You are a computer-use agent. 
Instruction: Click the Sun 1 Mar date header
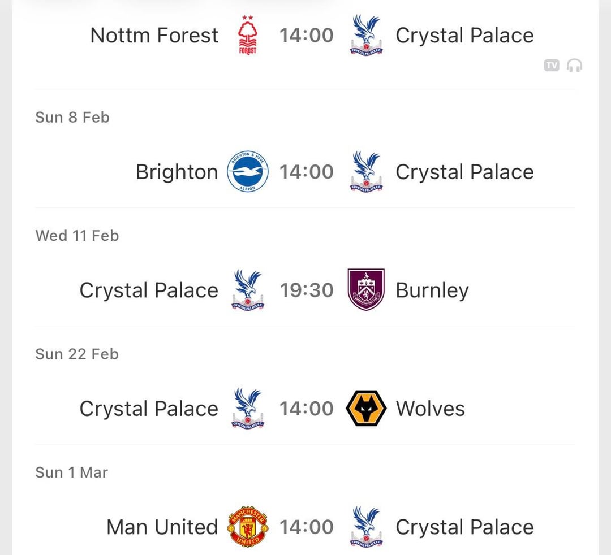(71, 472)
